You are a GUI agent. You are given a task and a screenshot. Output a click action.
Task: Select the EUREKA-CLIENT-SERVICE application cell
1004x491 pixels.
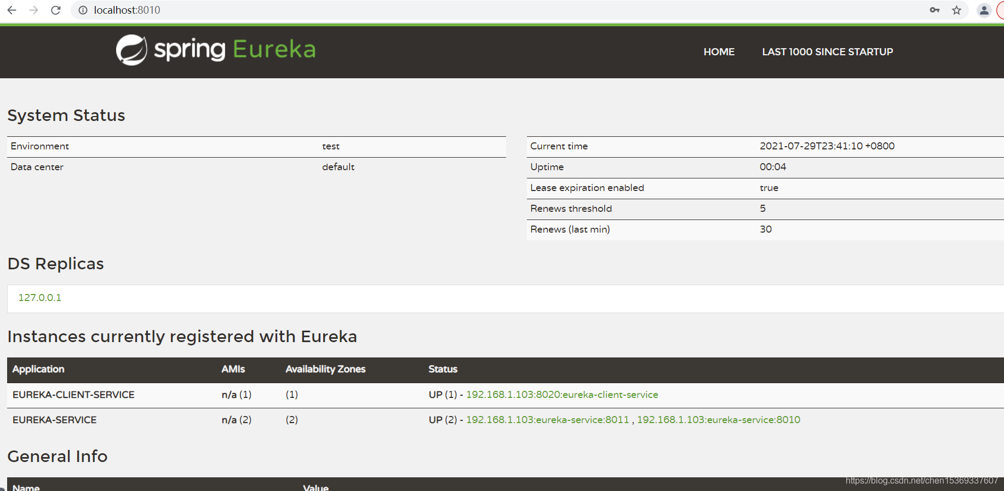[73, 395]
